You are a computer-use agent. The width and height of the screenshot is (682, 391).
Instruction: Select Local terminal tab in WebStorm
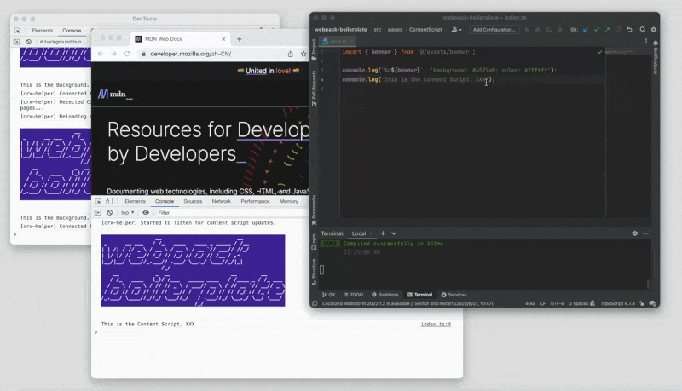point(359,233)
